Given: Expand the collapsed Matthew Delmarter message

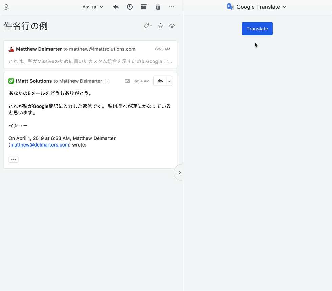Looking at the screenshot, I should click(90, 54).
